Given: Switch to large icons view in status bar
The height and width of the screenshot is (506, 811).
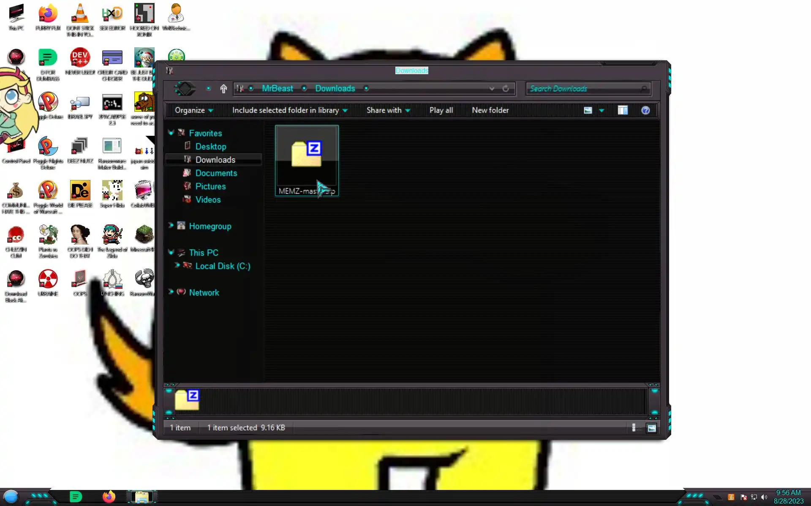Looking at the screenshot, I should click(651, 428).
